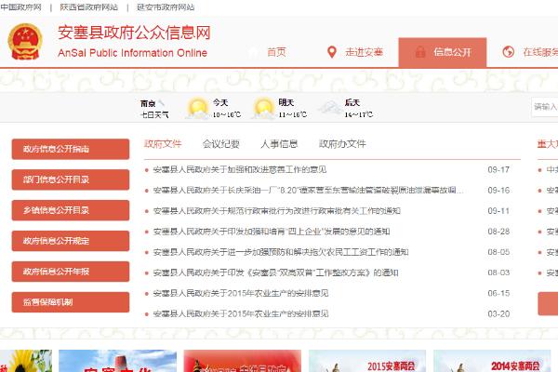Screen dimensions: 558x372
Task: Click the 后天 weather forecast icon
Action: pos(329,108)
